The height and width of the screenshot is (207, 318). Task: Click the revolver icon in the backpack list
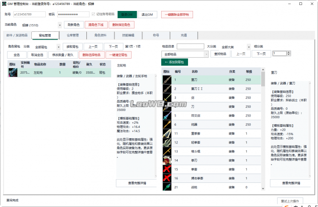13,72
